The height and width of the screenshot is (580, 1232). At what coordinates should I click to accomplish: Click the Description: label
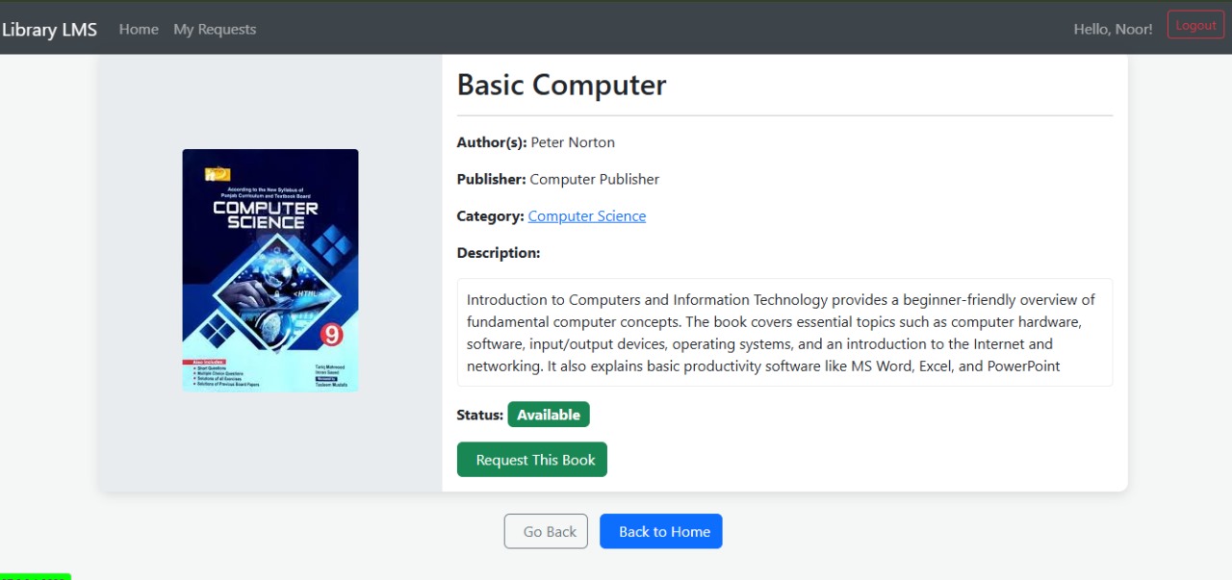[x=499, y=253]
